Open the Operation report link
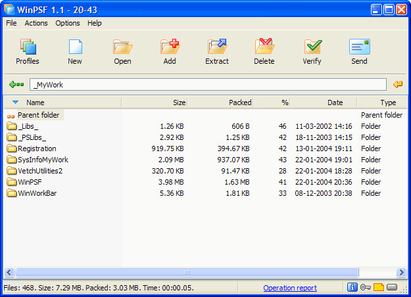 tap(290, 288)
